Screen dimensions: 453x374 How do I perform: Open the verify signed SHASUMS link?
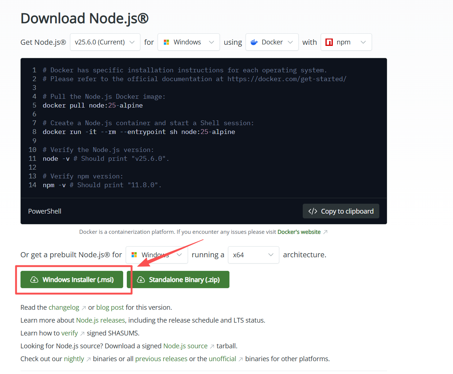(70, 333)
